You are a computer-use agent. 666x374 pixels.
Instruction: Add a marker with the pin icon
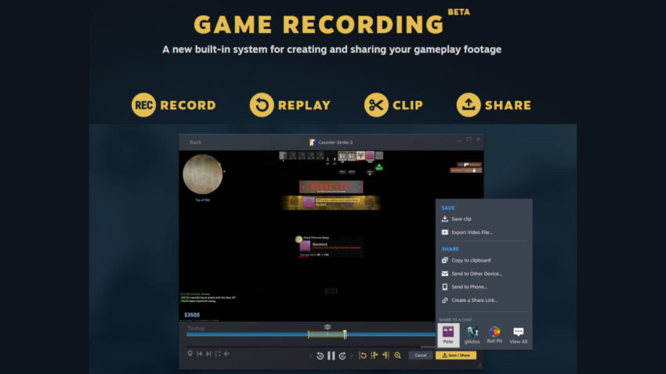(x=190, y=354)
